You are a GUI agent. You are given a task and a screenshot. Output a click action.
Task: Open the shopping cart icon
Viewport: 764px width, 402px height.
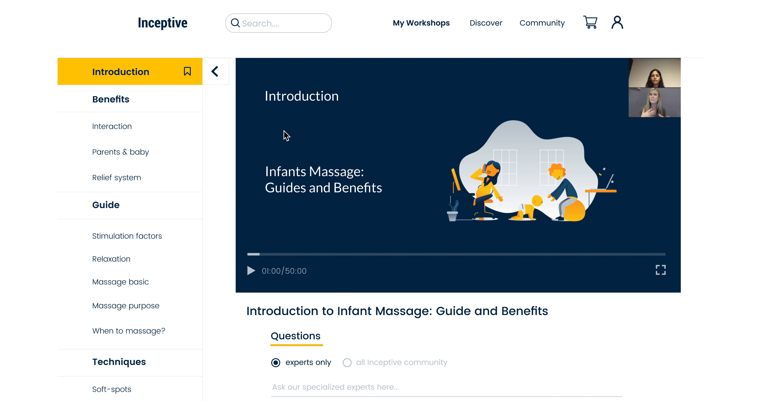[590, 22]
